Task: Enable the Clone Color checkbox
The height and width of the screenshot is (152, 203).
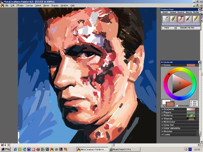Action: click(x=177, y=106)
